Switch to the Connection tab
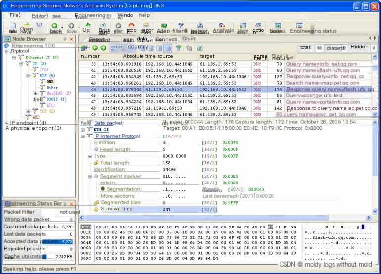This screenshot has height=274, width=381. coord(166,39)
